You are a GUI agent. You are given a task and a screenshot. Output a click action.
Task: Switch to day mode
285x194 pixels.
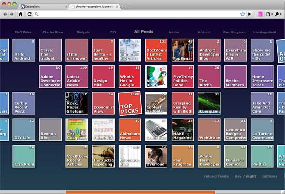[238, 176]
